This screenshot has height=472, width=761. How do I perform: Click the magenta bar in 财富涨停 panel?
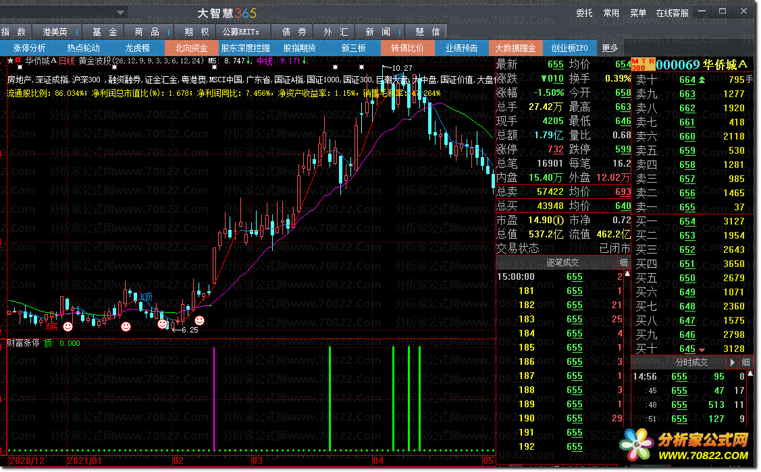point(214,399)
